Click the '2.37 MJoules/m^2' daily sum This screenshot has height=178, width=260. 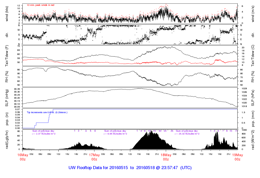(x=46, y=134)
